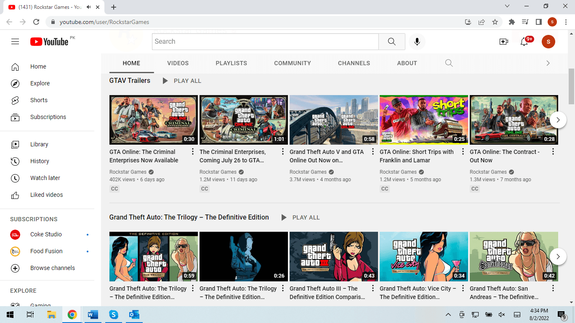The image size is (575, 323).
Task: Show next GTAV Trailers videos arrow
Action: (558, 120)
